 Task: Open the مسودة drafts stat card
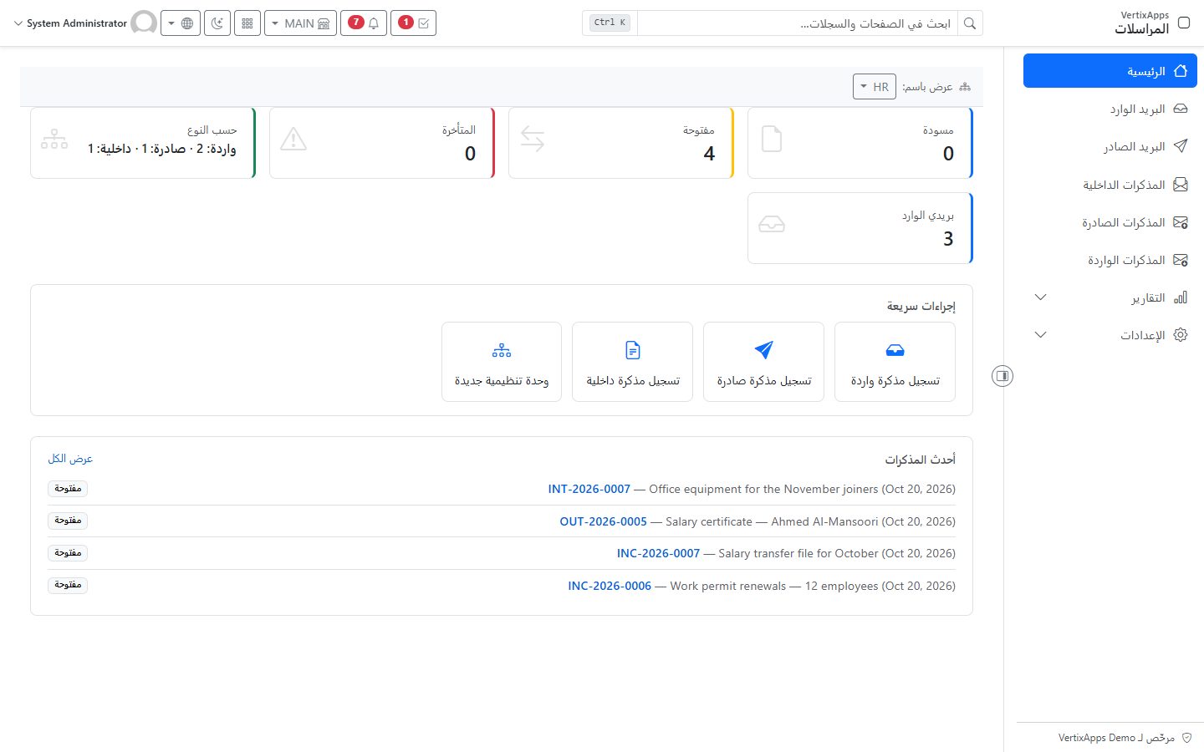pyautogui.click(x=860, y=143)
